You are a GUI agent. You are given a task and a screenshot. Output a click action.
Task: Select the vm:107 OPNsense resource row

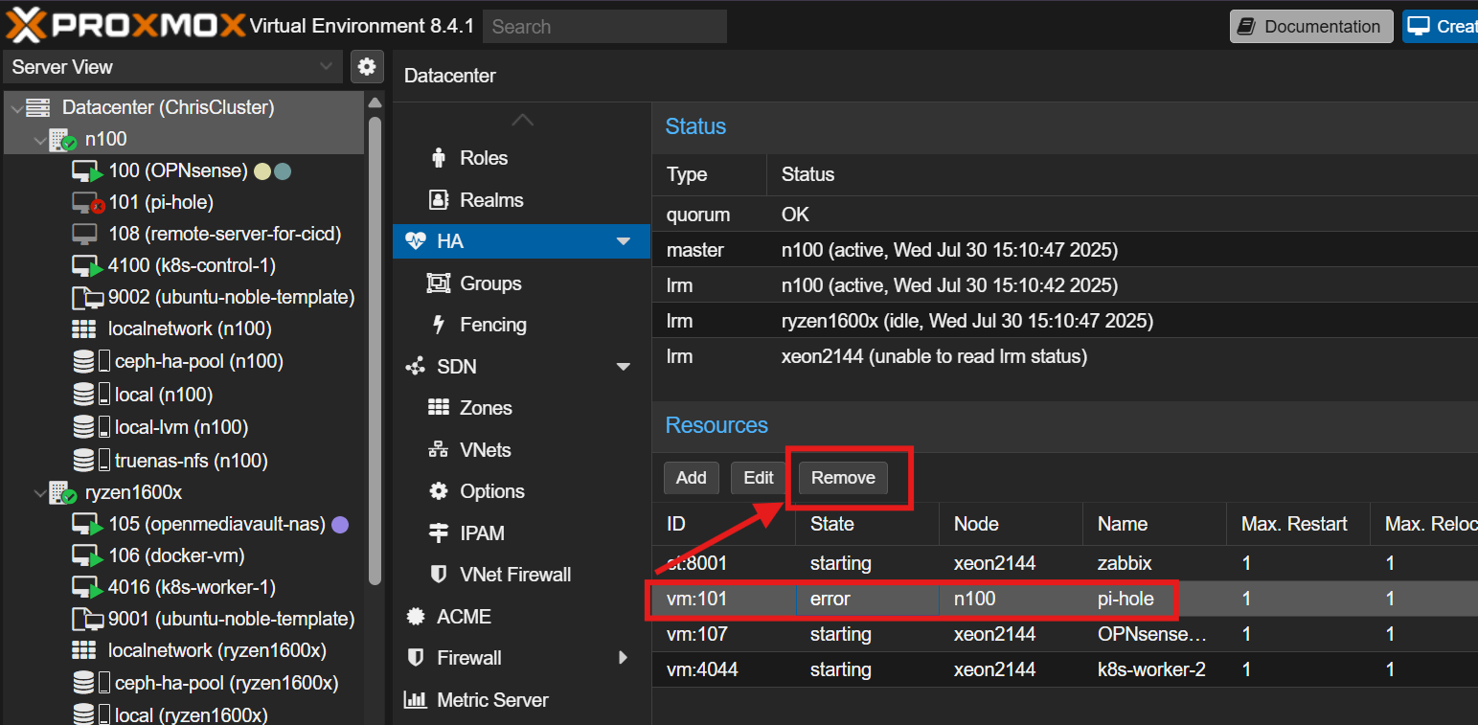[1065, 634]
